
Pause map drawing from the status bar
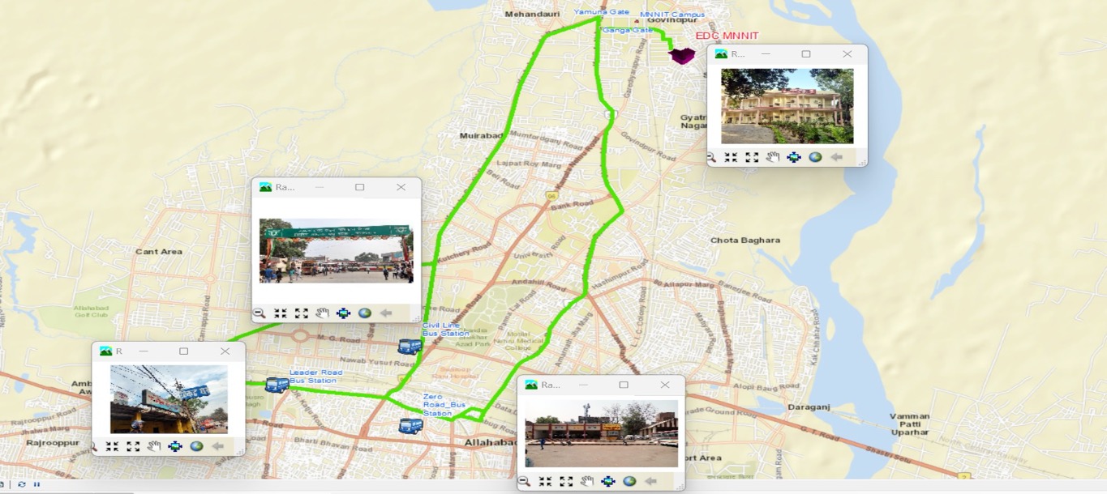pyautogui.click(x=36, y=484)
